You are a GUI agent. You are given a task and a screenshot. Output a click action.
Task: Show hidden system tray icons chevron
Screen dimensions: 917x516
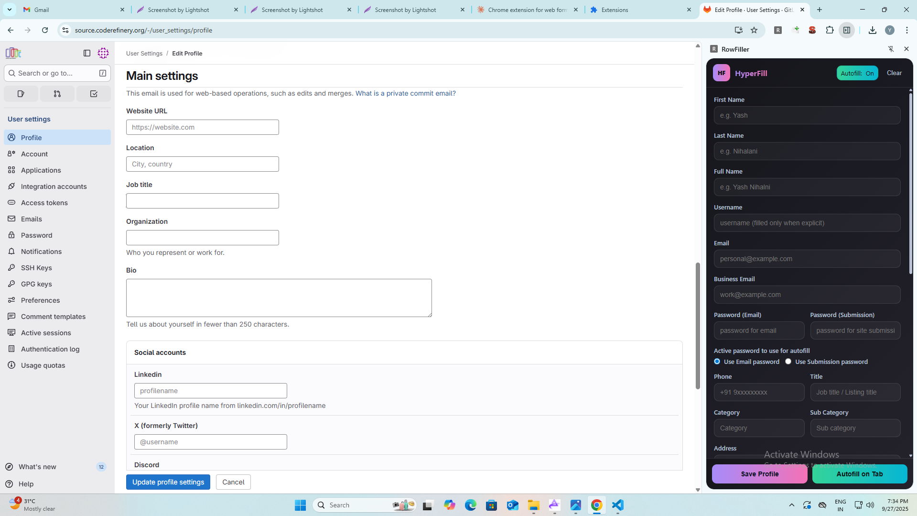792,505
